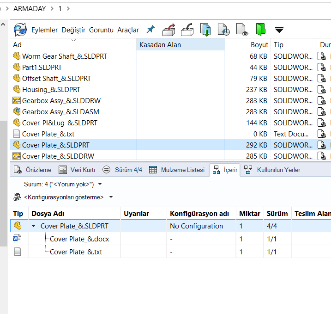331x314 pixels.
Task: Click the Check In toolbar icon
Action: (187, 30)
